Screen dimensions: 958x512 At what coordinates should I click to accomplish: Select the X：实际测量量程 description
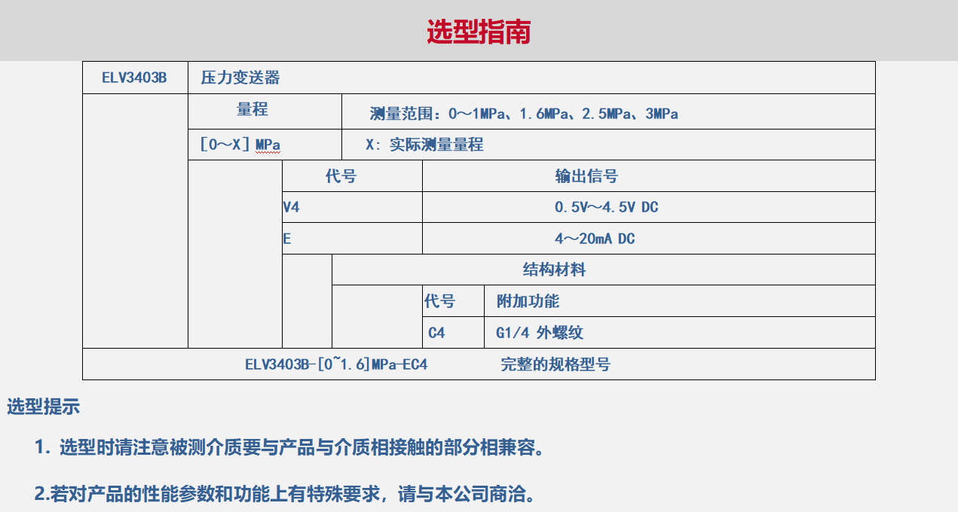tap(424, 145)
